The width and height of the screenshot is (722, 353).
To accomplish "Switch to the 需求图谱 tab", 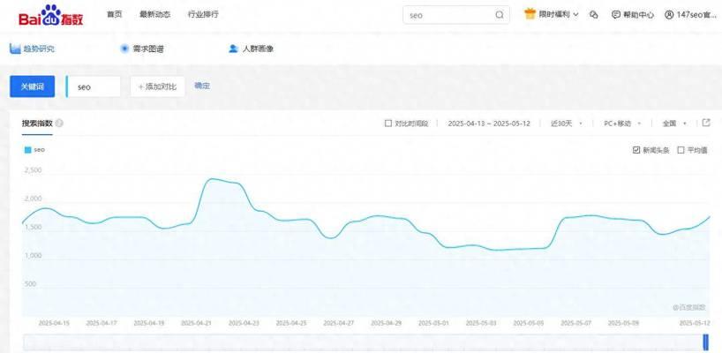I will (142, 49).
